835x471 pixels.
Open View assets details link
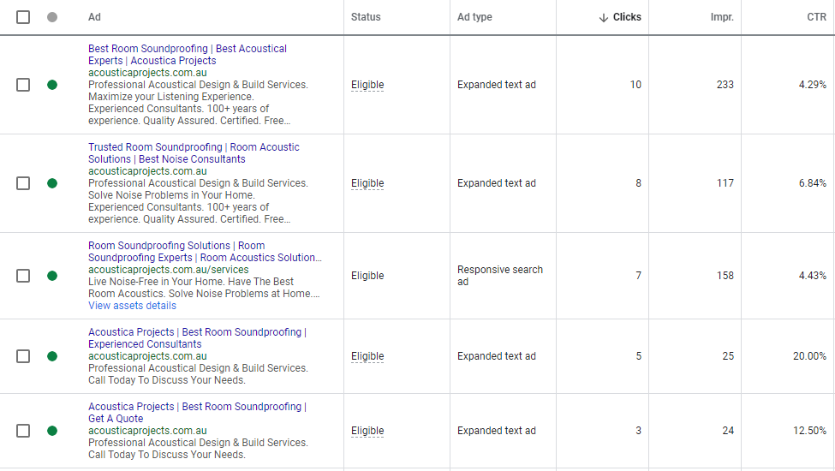[132, 306]
